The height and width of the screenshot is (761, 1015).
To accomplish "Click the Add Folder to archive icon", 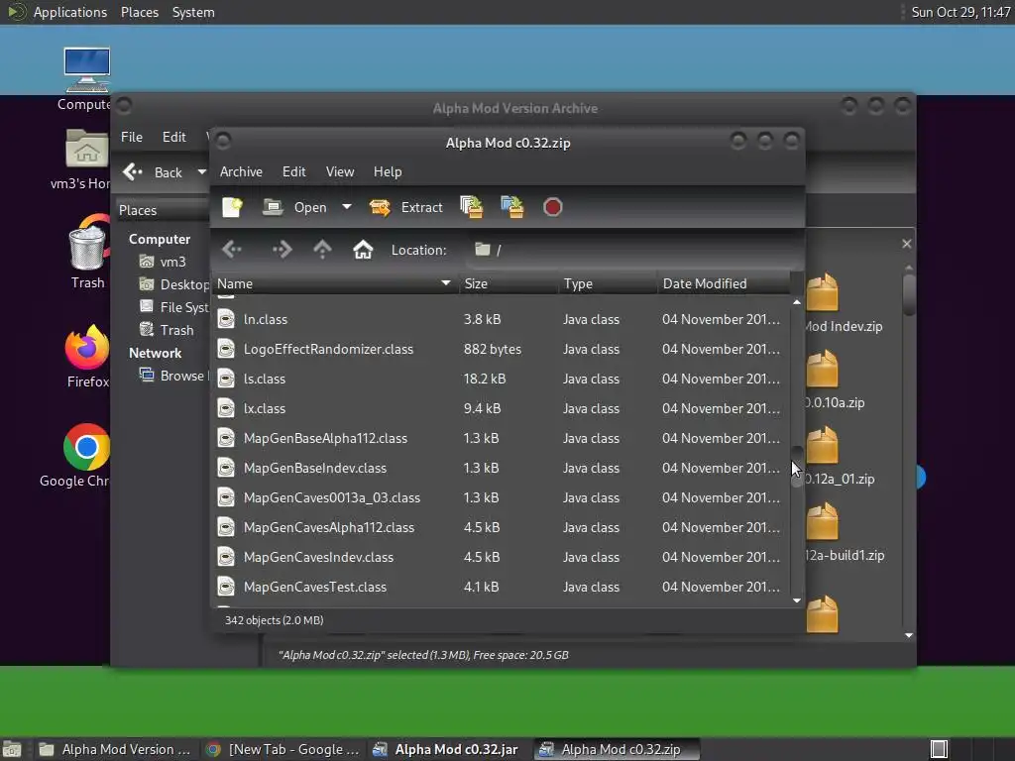I will click(x=512, y=207).
